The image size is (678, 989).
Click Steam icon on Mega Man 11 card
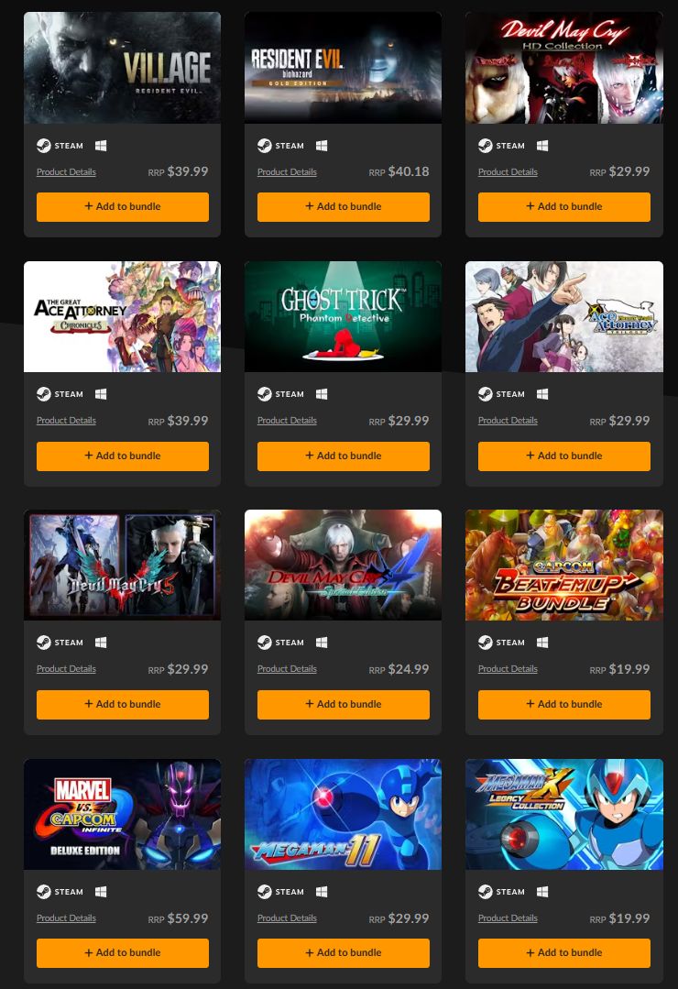click(x=264, y=892)
